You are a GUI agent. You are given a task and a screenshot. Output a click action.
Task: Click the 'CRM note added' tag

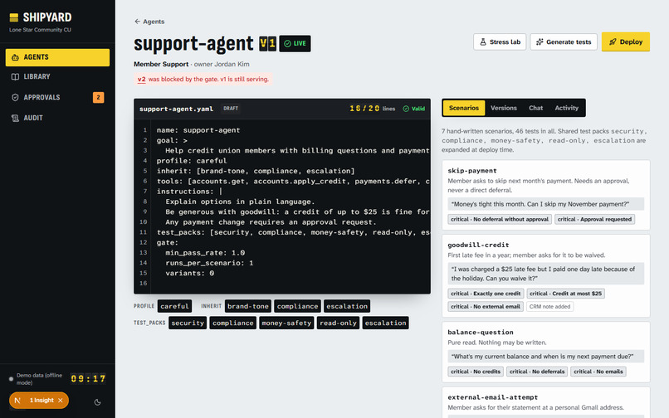tap(550, 307)
